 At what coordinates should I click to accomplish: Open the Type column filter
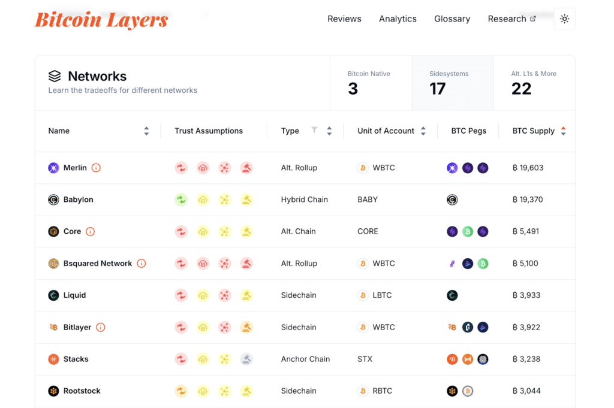[314, 130]
